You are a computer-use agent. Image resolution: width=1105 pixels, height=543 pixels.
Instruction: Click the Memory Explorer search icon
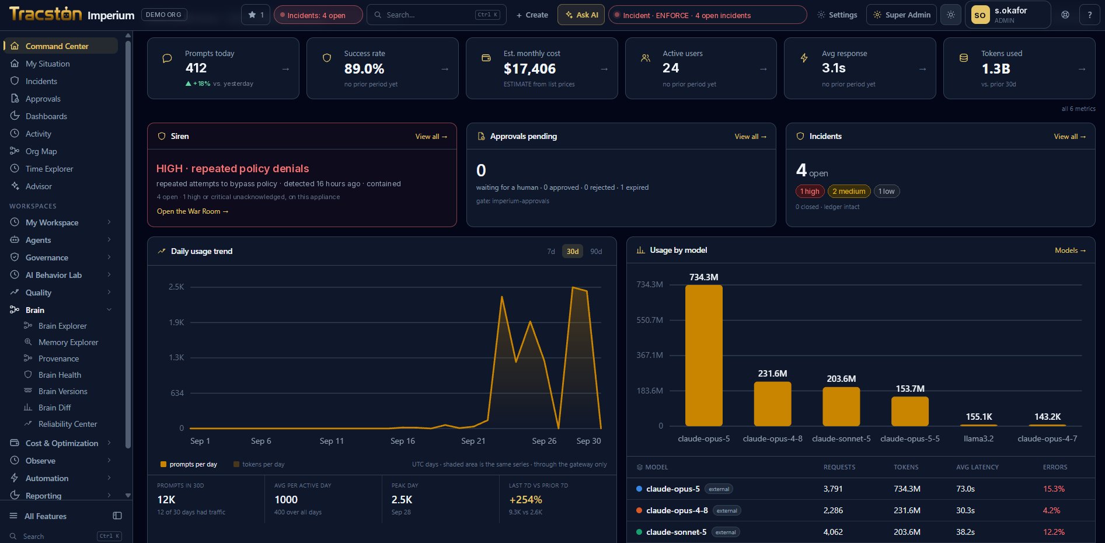point(27,342)
